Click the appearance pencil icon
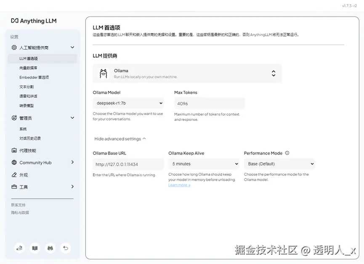364x264 pixels. pos(14,175)
